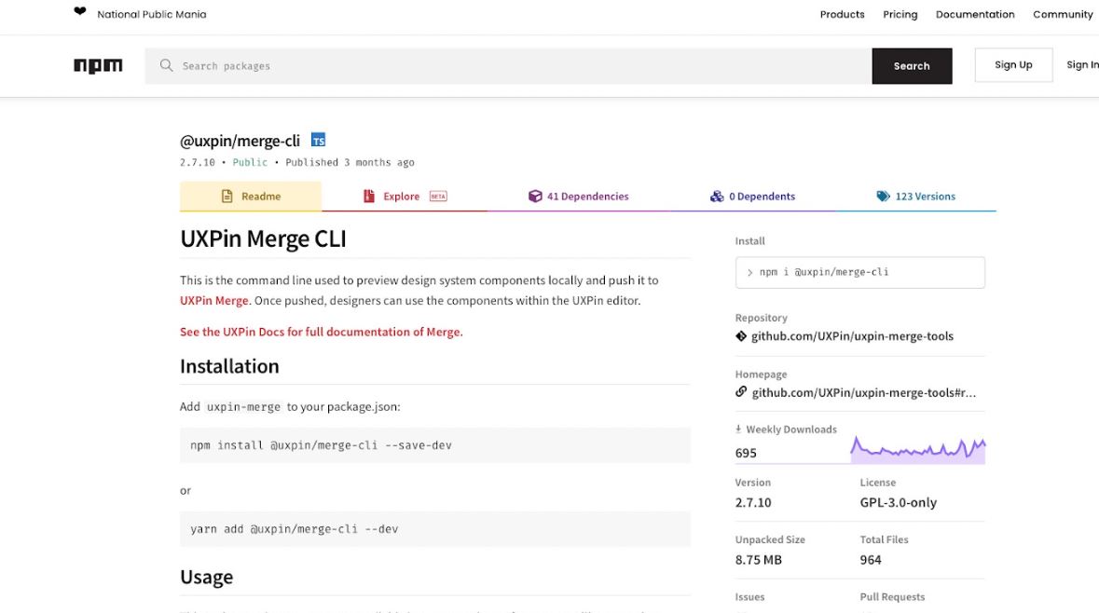Click the Pull Requests label in sidebar
The width and height of the screenshot is (1099, 613).
point(892,597)
